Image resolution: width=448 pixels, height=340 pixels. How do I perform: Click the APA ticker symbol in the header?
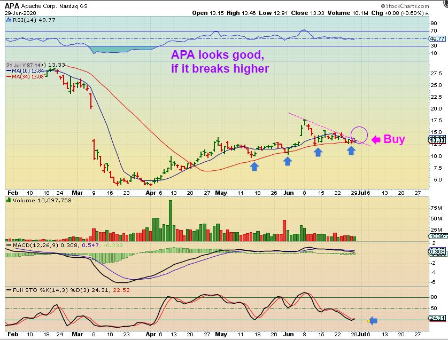coord(12,6)
